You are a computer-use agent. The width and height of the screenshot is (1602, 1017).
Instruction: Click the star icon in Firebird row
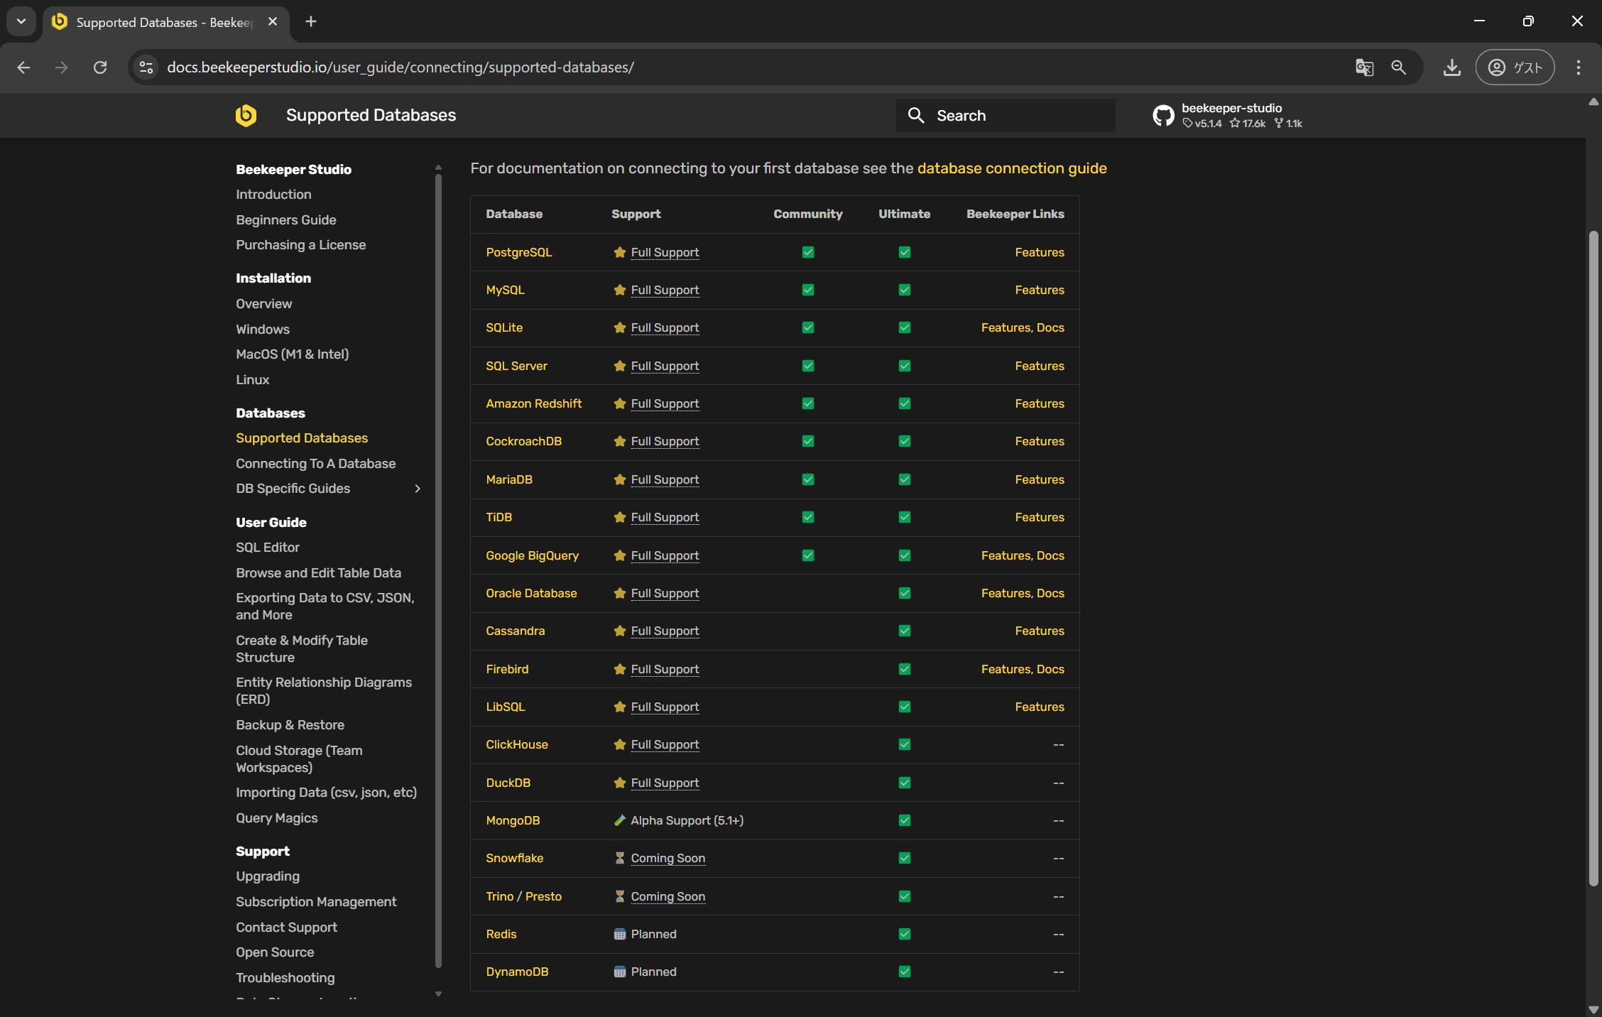click(619, 669)
